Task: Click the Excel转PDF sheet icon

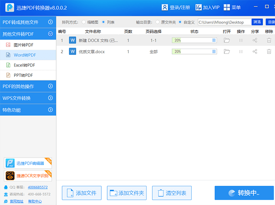Action: click(x=8, y=65)
